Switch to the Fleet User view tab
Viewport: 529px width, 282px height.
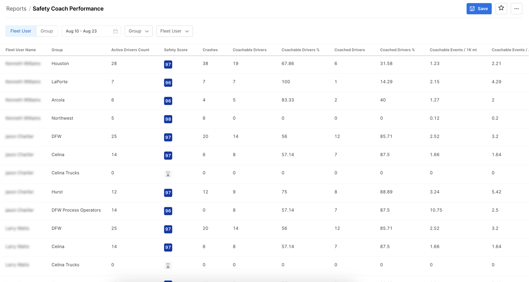[x=21, y=31]
